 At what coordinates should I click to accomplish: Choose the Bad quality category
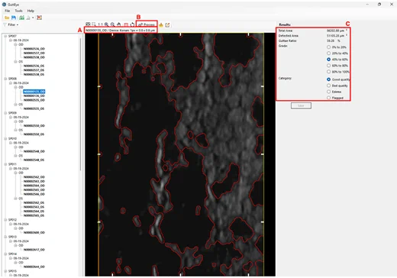[328, 86]
